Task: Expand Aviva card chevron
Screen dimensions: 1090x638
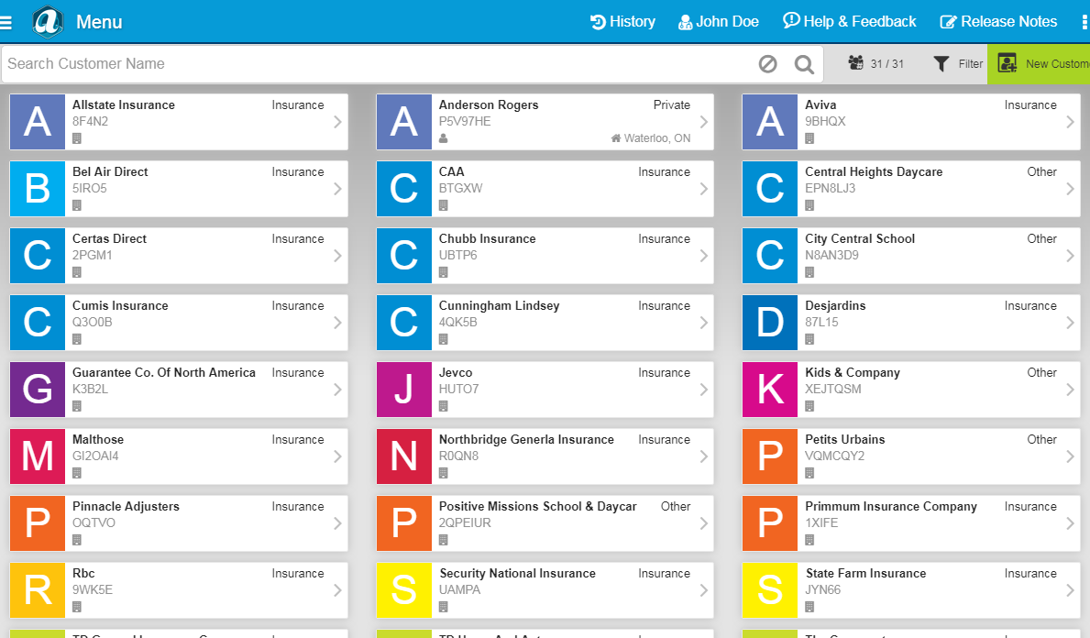Action: [1070, 122]
